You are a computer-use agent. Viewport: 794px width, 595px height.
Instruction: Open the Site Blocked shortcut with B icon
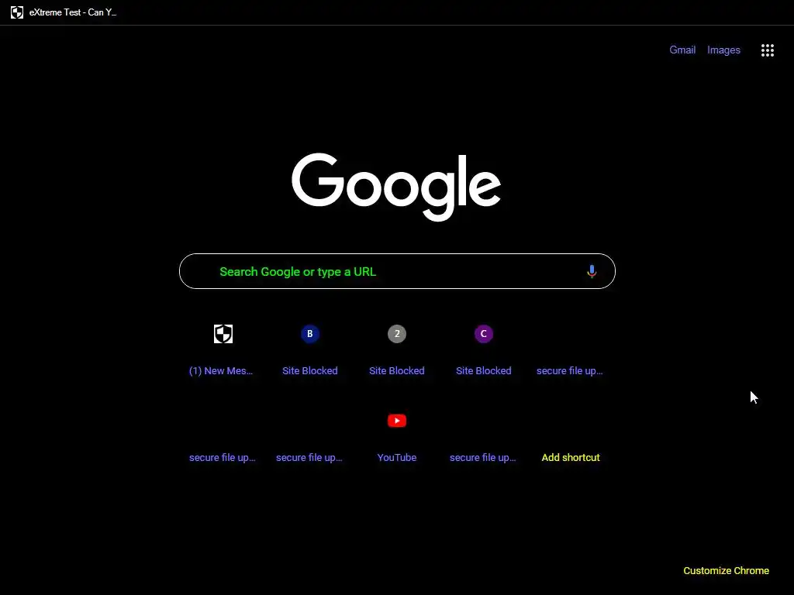310,349
